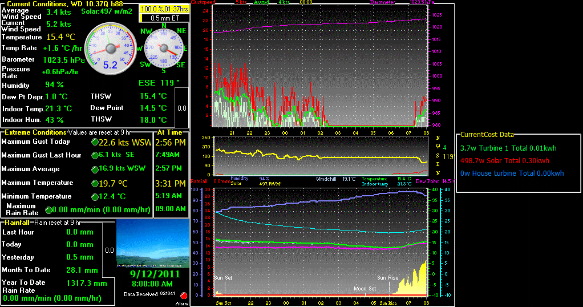Click the Dew Point value 14.5 °C
Viewport: 583px width, 307px height.
pos(153,108)
